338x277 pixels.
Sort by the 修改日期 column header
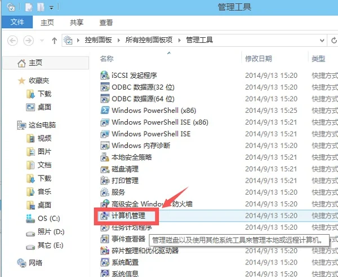(x=259, y=59)
